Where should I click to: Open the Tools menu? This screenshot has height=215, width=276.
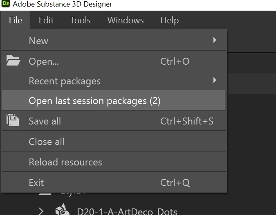pyautogui.click(x=81, y=20)
